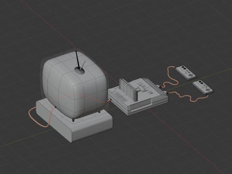The height and width of the screenshot is (174, 232).
Task: Select the upright cartridge in the console
Action: (x=129, y=90)
